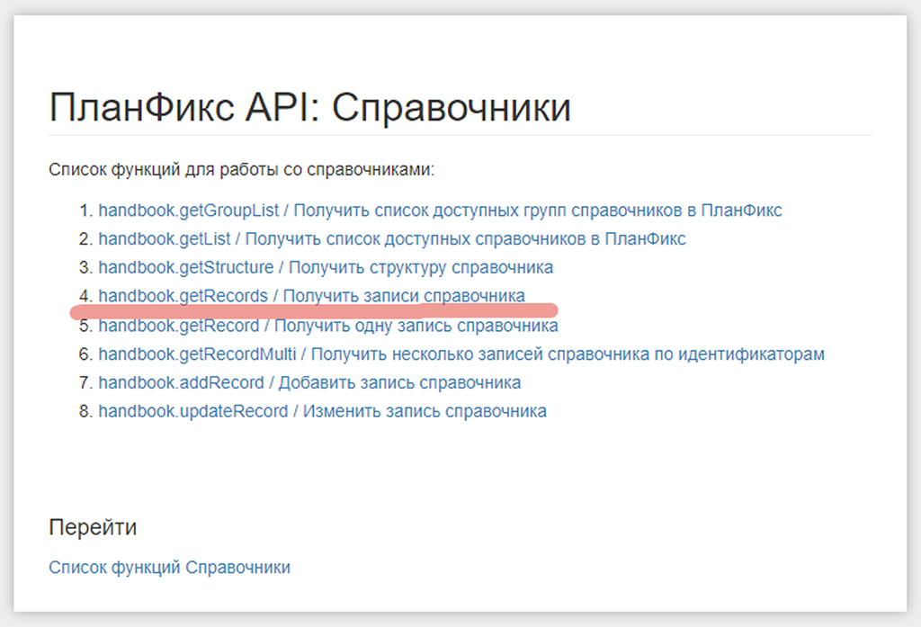Click the 'Перейти' section heading

click(93, 528)
